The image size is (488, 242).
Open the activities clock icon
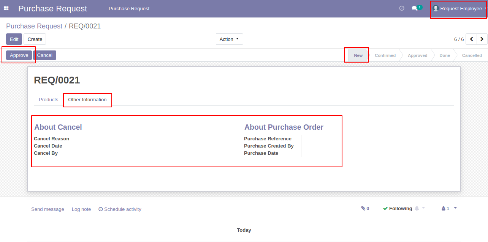click(x=402, y=8)
